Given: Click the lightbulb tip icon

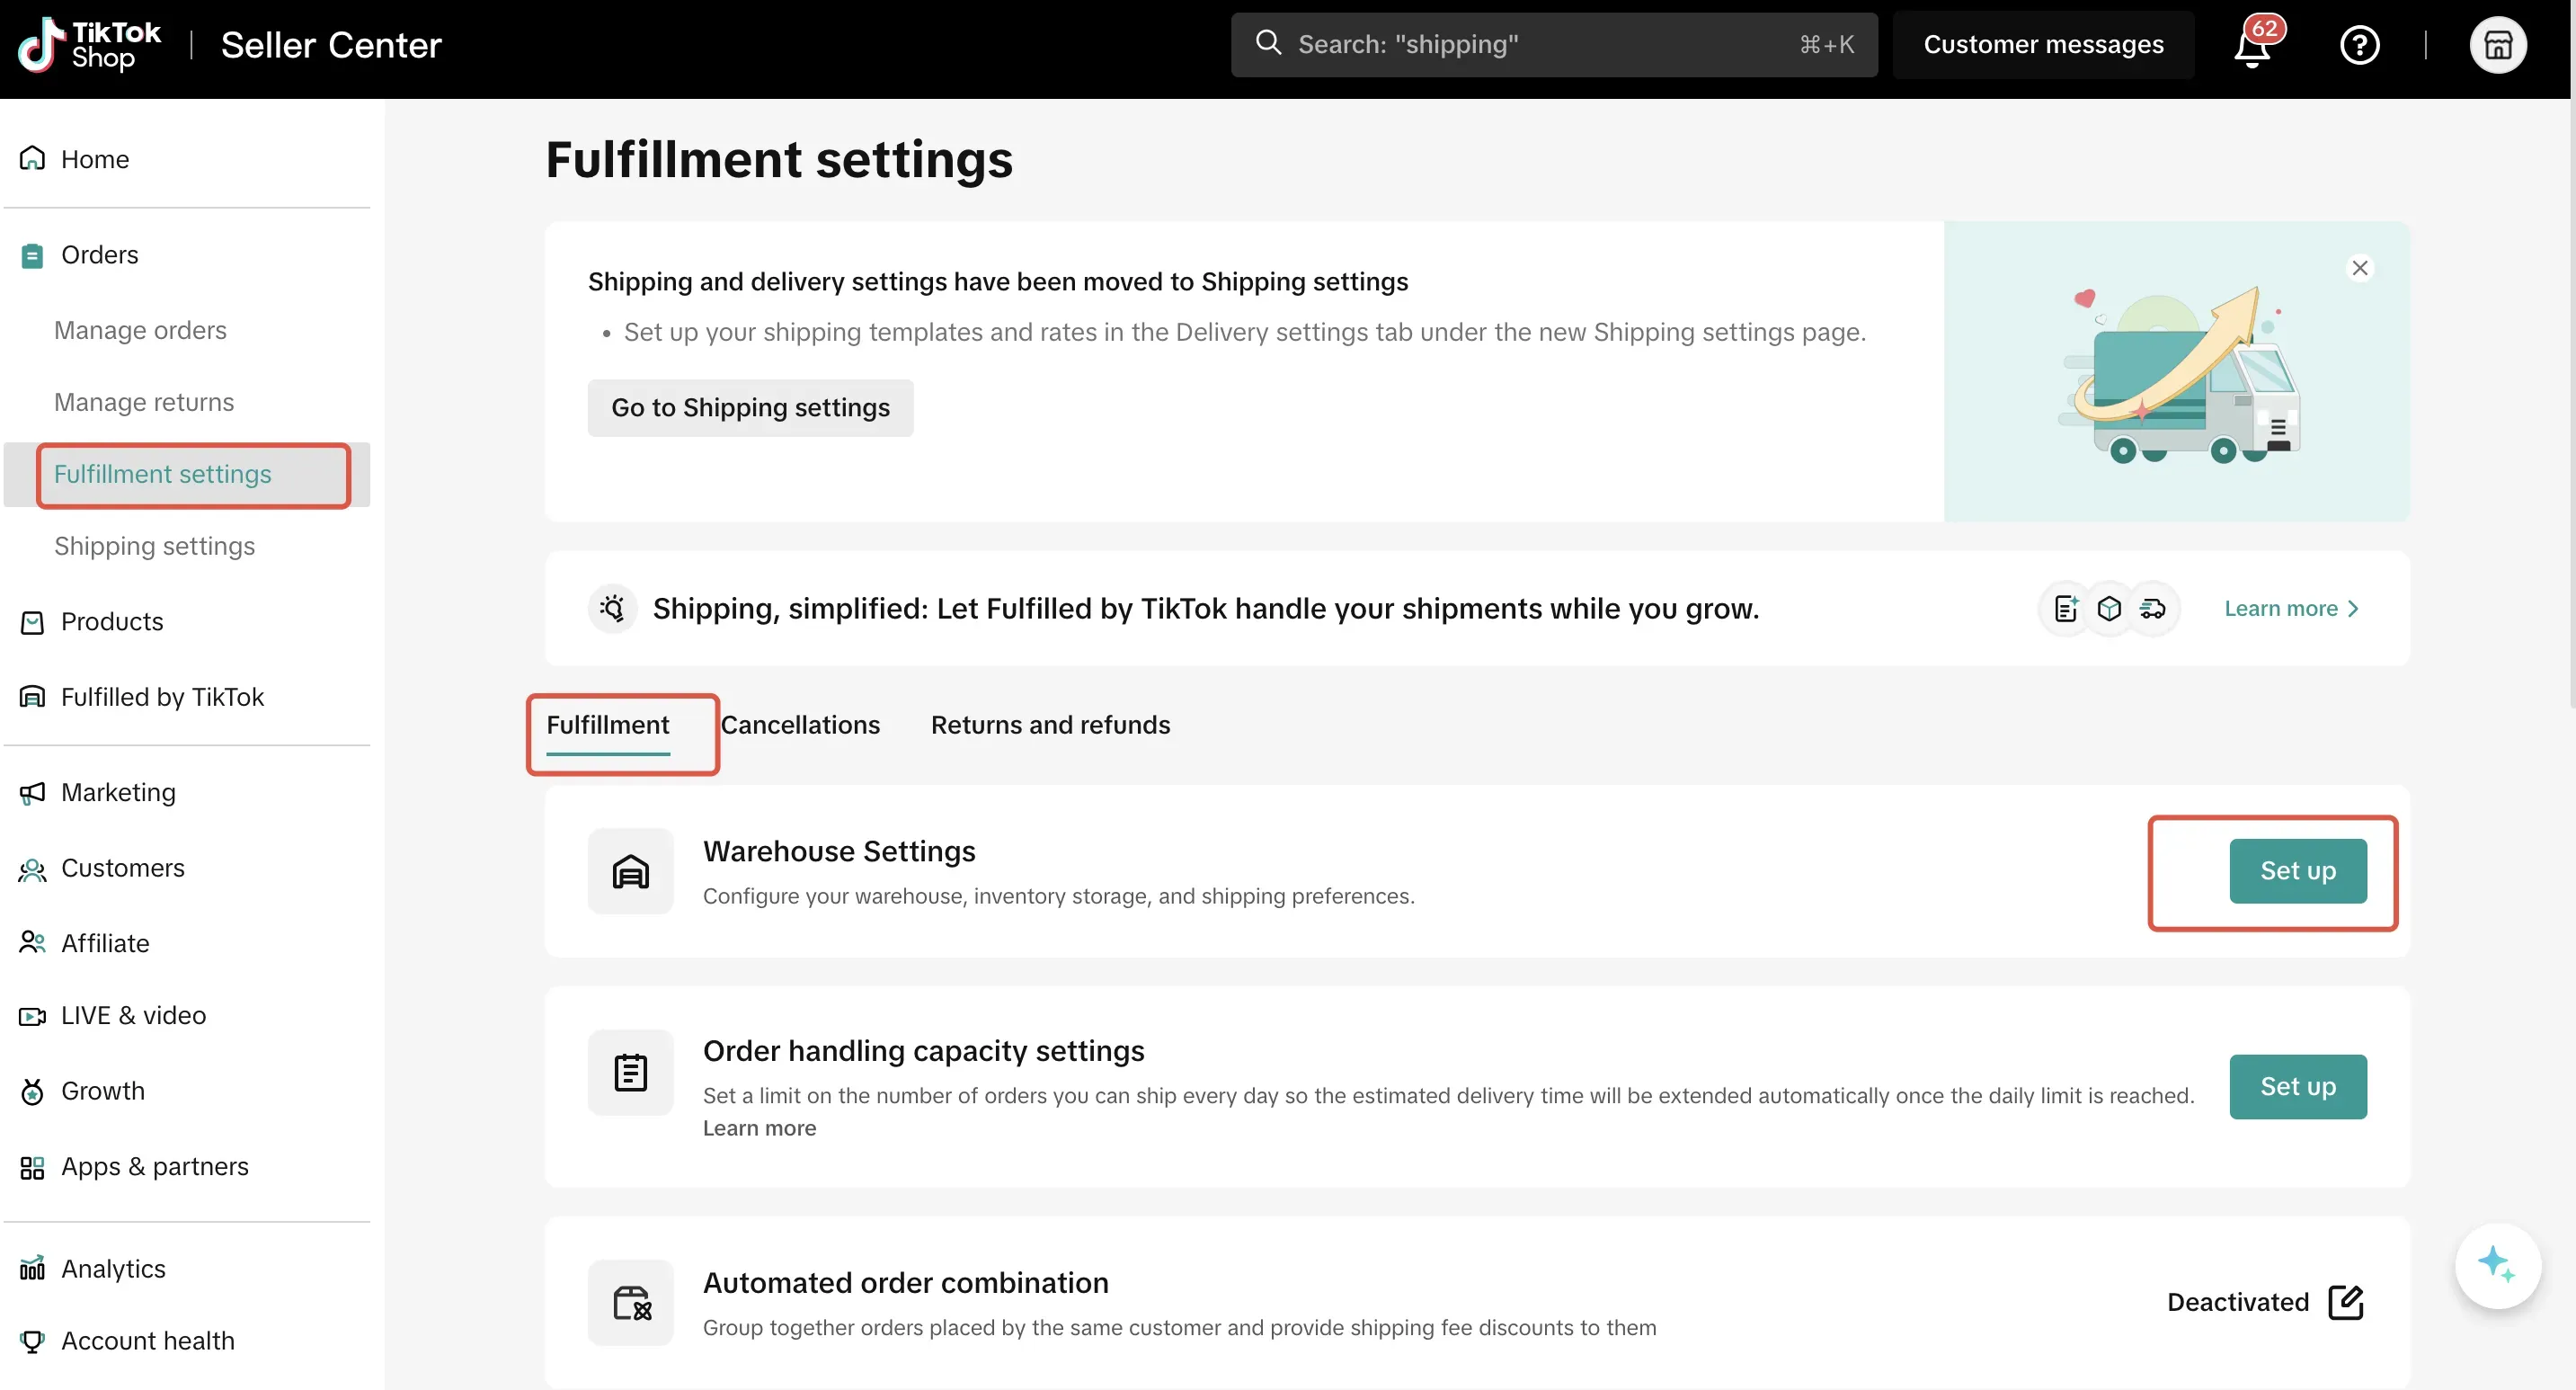Looking at the screenshot, I should point(612,608).
